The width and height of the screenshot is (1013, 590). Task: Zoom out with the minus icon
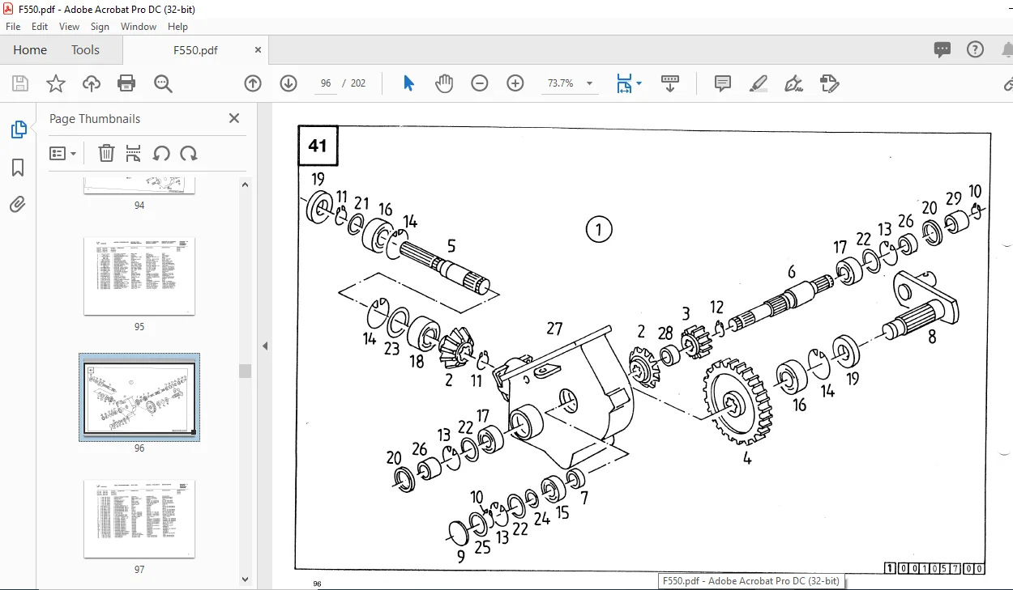(480, 83)
